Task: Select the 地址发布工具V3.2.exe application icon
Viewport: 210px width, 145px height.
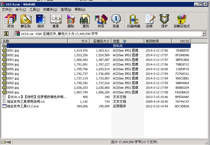Action: click(x=4, y=106)
